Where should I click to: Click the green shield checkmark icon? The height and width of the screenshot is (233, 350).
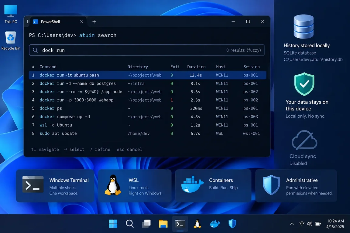pos(304,84)
